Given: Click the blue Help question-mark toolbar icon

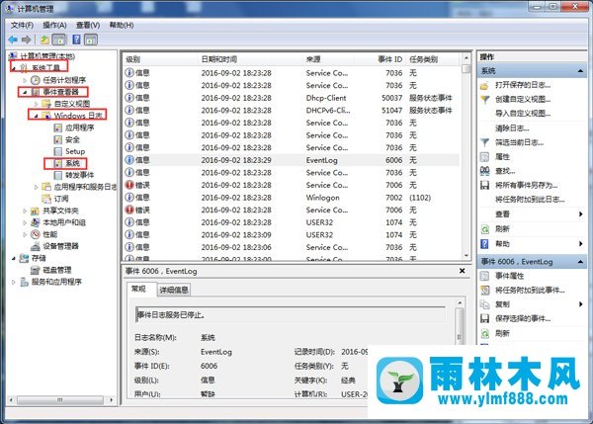Looking at the screenshot, I should click(x=76, y=40).
